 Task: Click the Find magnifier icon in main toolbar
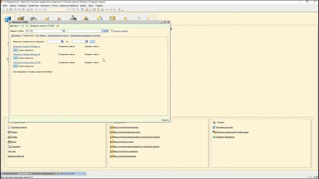(x=45, y=9)
